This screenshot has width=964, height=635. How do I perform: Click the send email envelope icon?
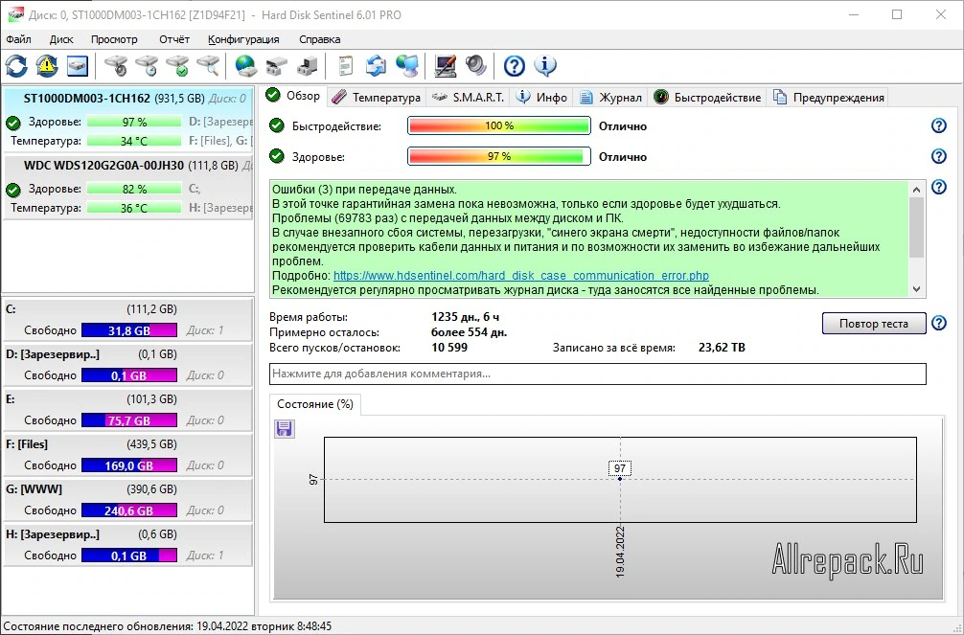pos(376,66)
